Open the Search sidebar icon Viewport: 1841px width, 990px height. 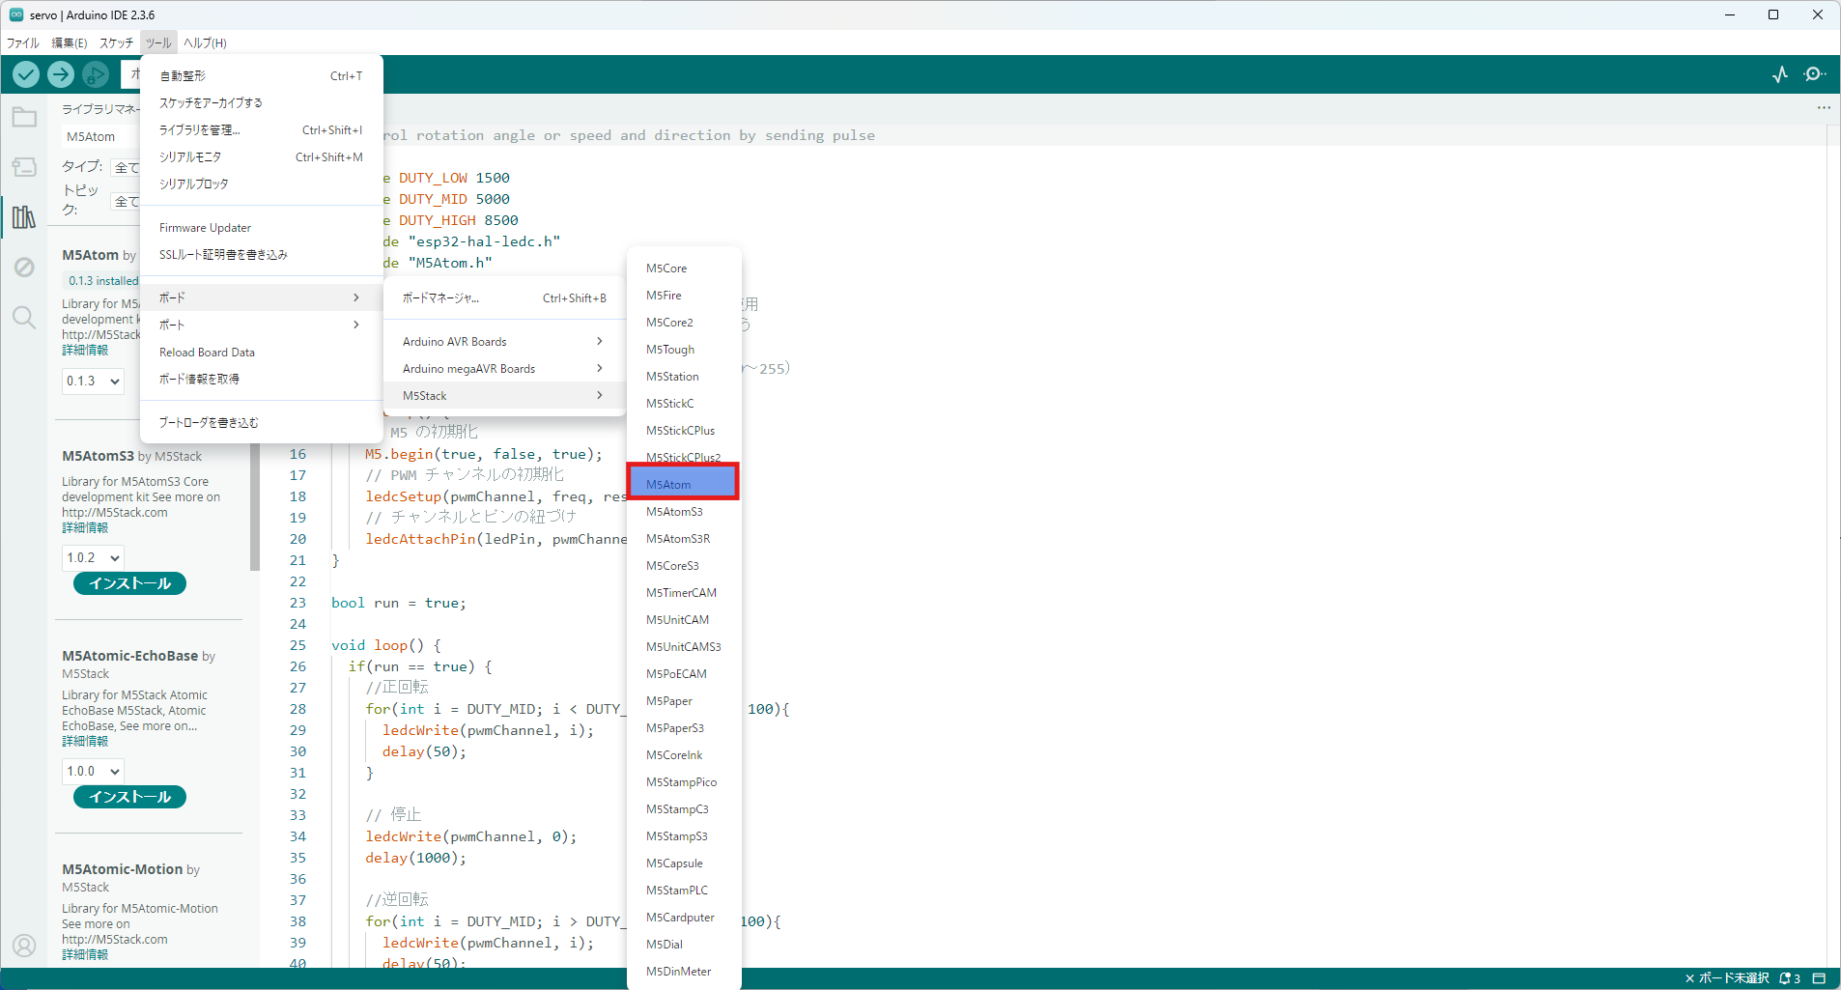click(23, 317)
